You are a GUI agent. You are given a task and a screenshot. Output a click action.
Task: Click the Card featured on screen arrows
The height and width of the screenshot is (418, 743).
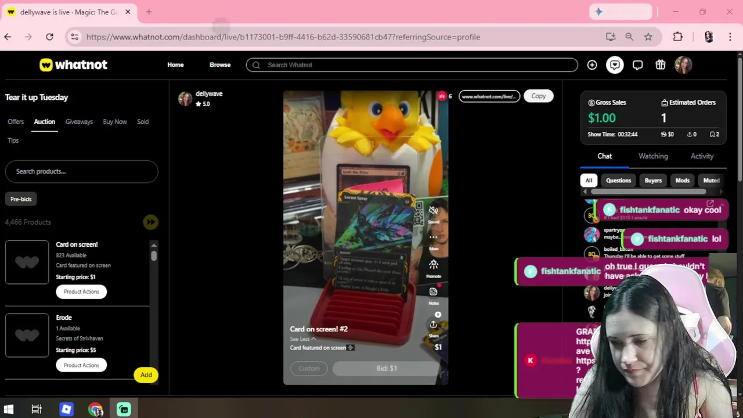tap(351, 348)
